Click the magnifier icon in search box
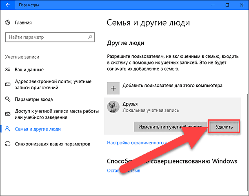 click(x=90, y=37)
